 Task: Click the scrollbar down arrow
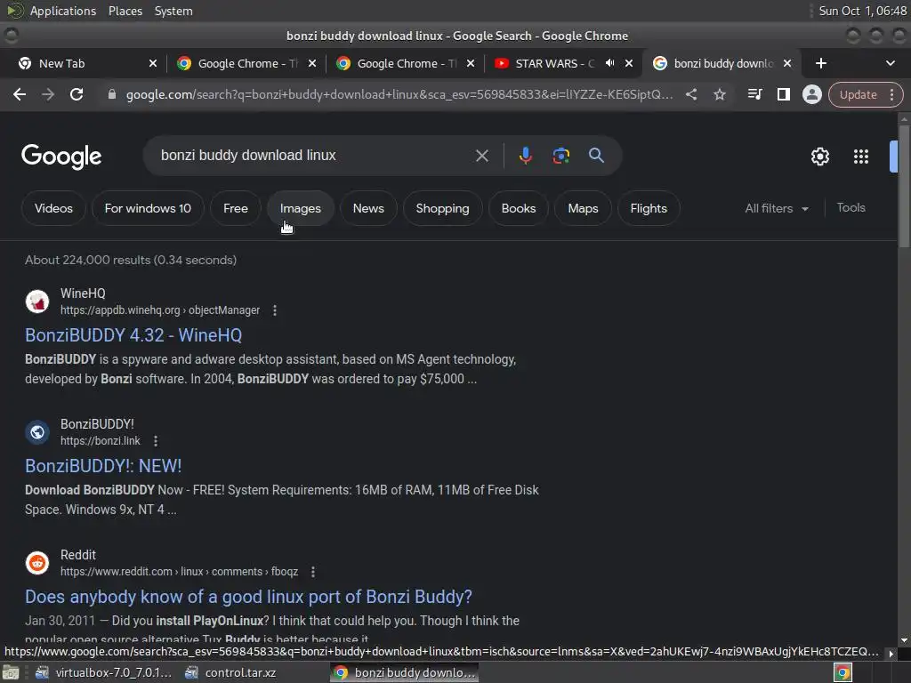(904, 640)
